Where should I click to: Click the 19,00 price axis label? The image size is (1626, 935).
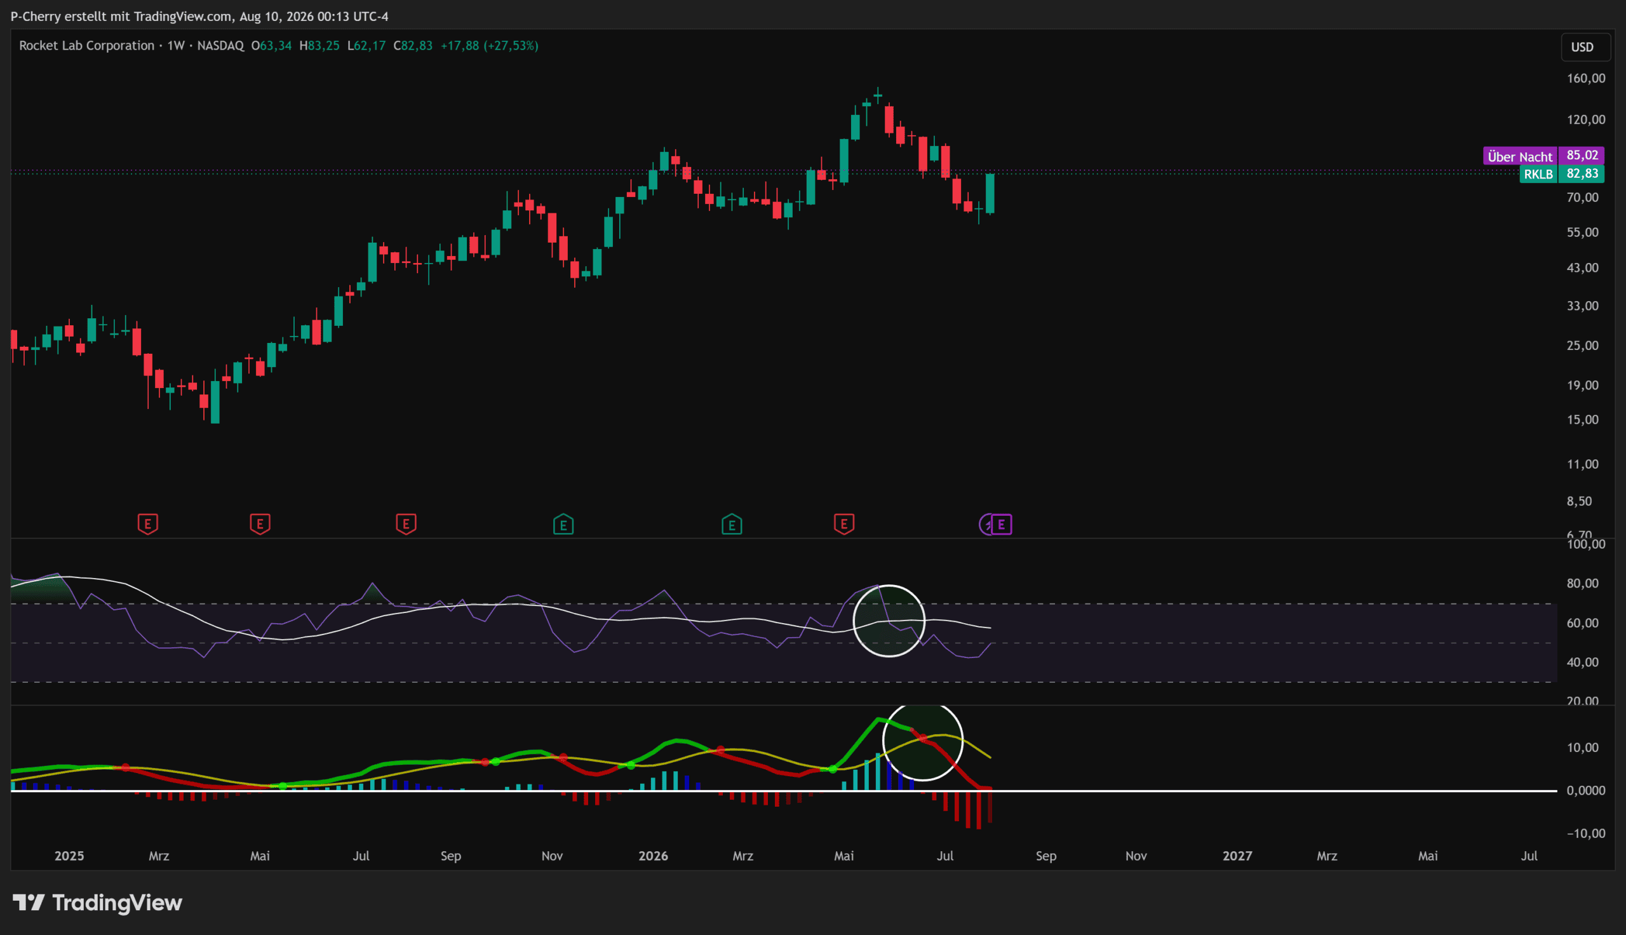pos(1583,386)
